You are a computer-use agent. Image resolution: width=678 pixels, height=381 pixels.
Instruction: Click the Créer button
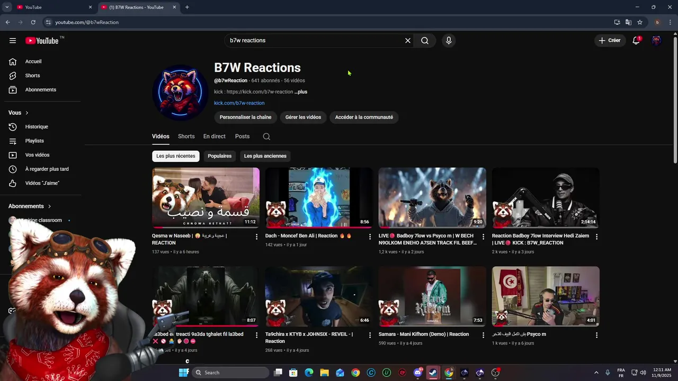pos(609,40)
